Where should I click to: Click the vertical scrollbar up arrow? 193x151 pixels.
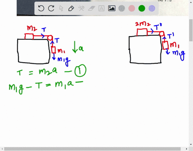(x=191, y=2)
